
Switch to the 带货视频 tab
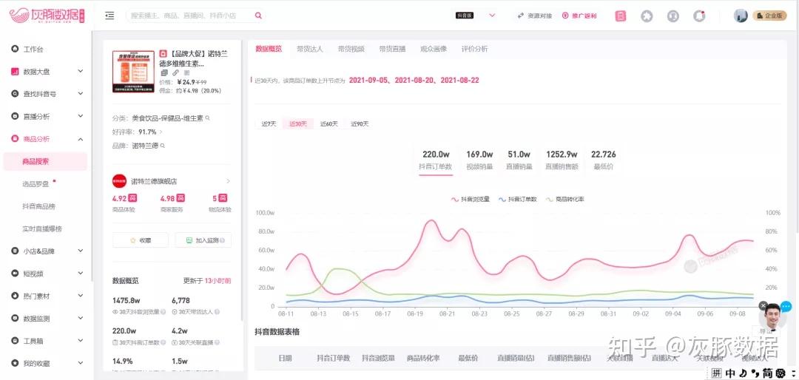(351, 49)
